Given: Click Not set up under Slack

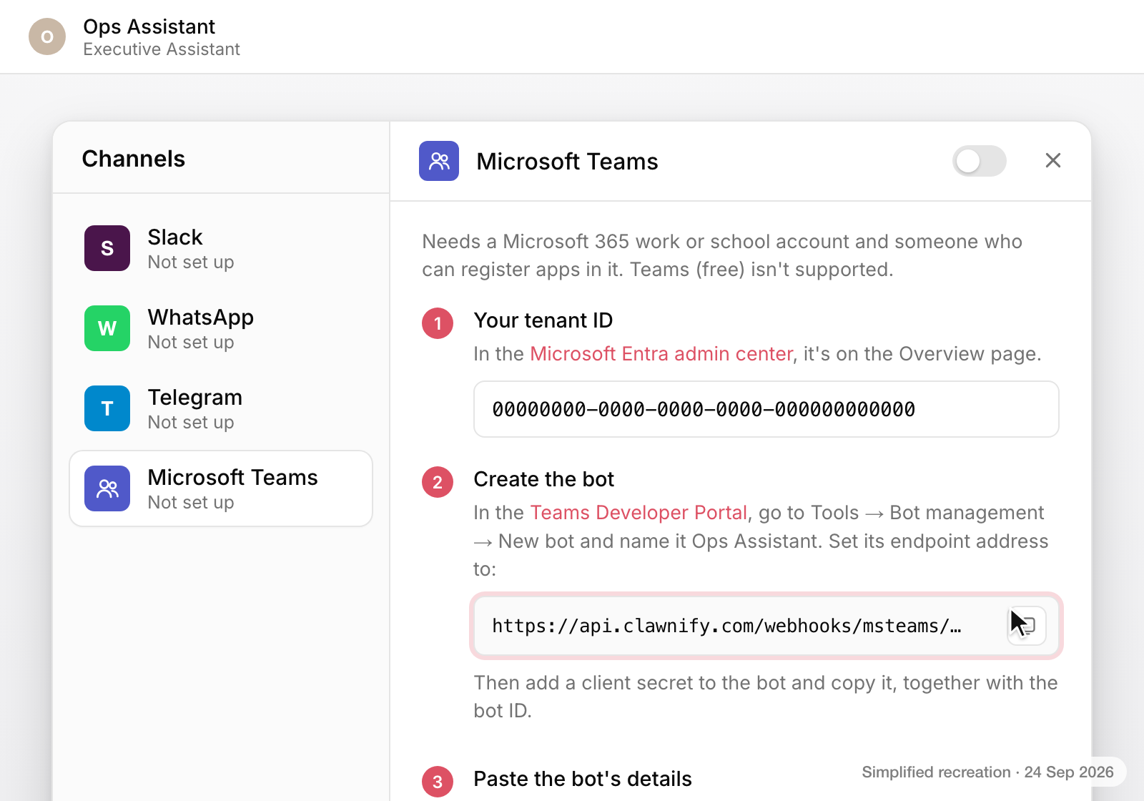Looking at the screenshot, I should tap(191, 262).
